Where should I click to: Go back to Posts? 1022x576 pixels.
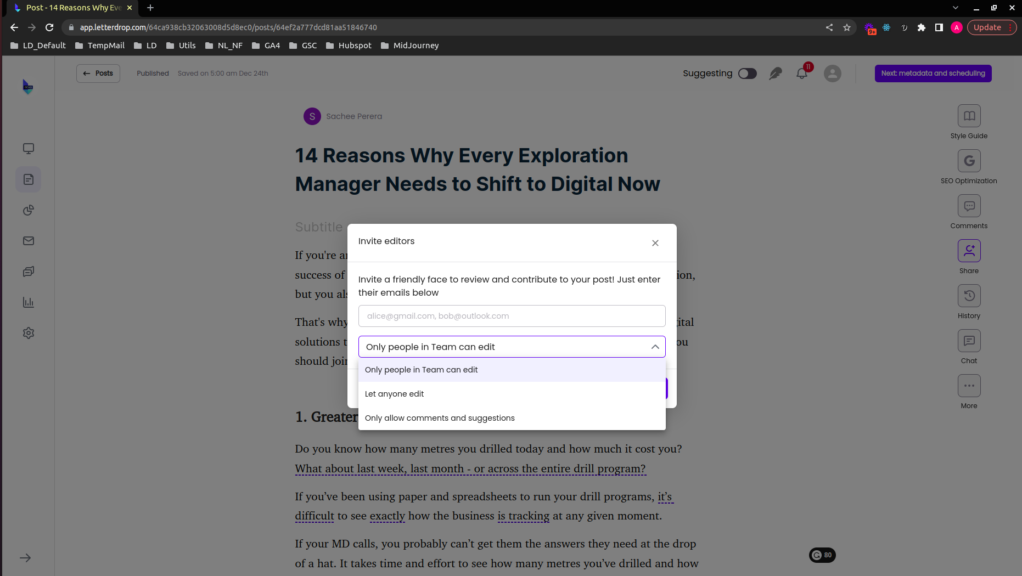[x=98, y=74]
